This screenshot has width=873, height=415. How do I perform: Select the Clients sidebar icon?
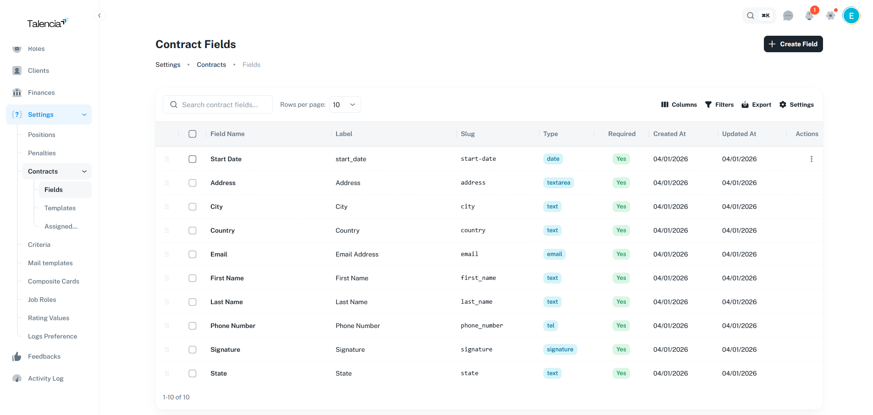[x=17, y=71]
